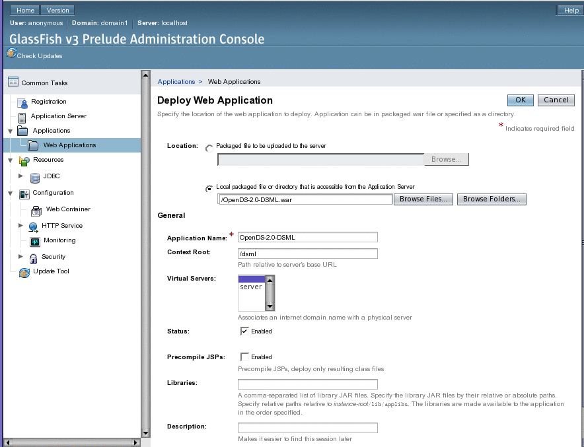Disable the Status Enabled checkbox

(246, 331)
